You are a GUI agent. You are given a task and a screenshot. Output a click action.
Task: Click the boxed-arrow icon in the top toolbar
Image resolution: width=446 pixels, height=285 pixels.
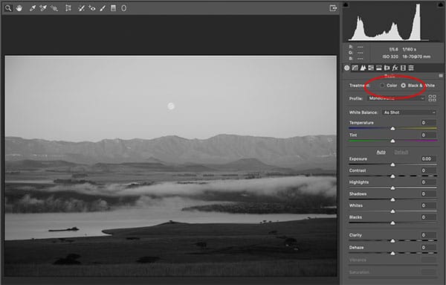333,8
